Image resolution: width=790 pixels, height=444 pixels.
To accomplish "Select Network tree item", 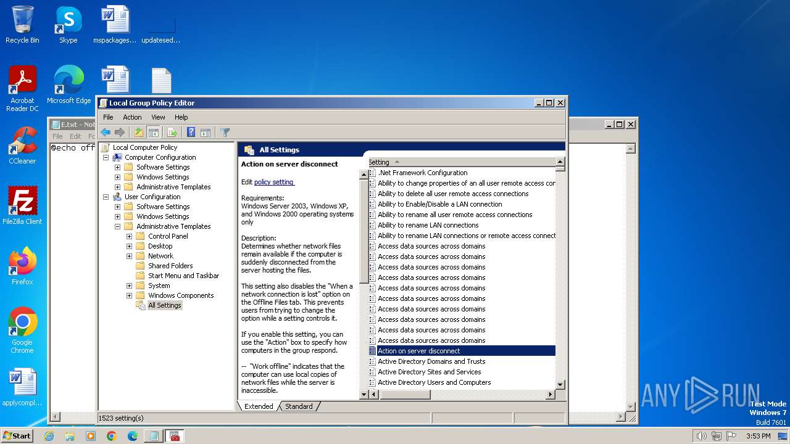I will coord(160,256).
